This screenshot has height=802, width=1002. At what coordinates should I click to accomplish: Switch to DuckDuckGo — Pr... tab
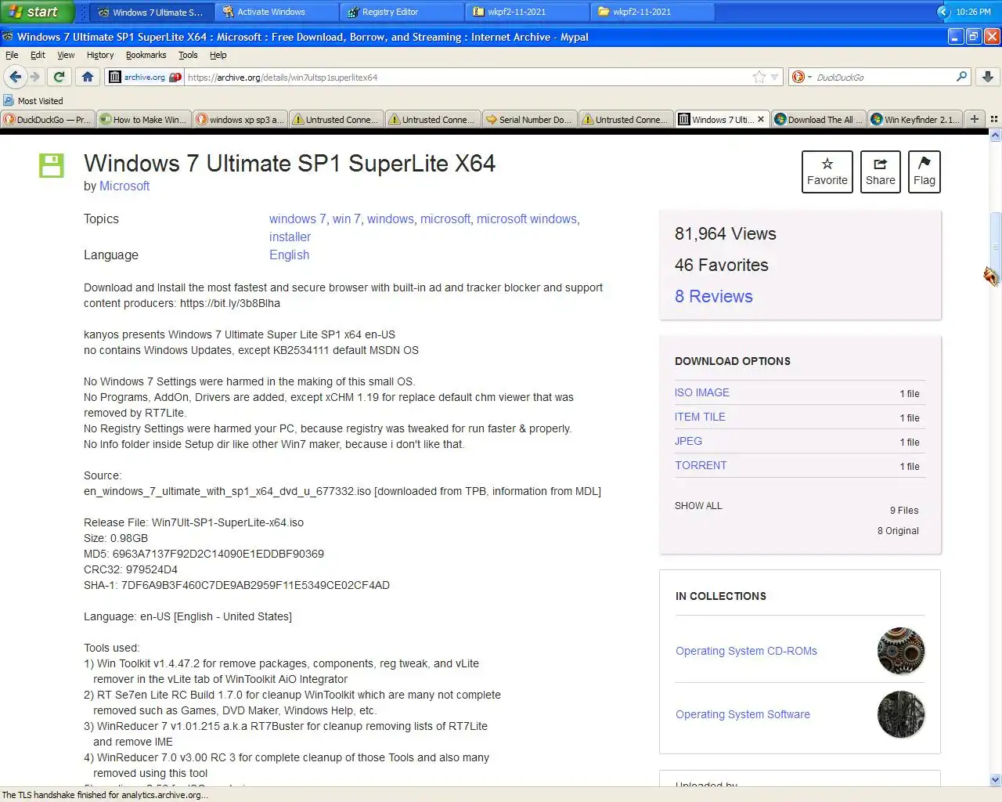click(x=47, y=119)
